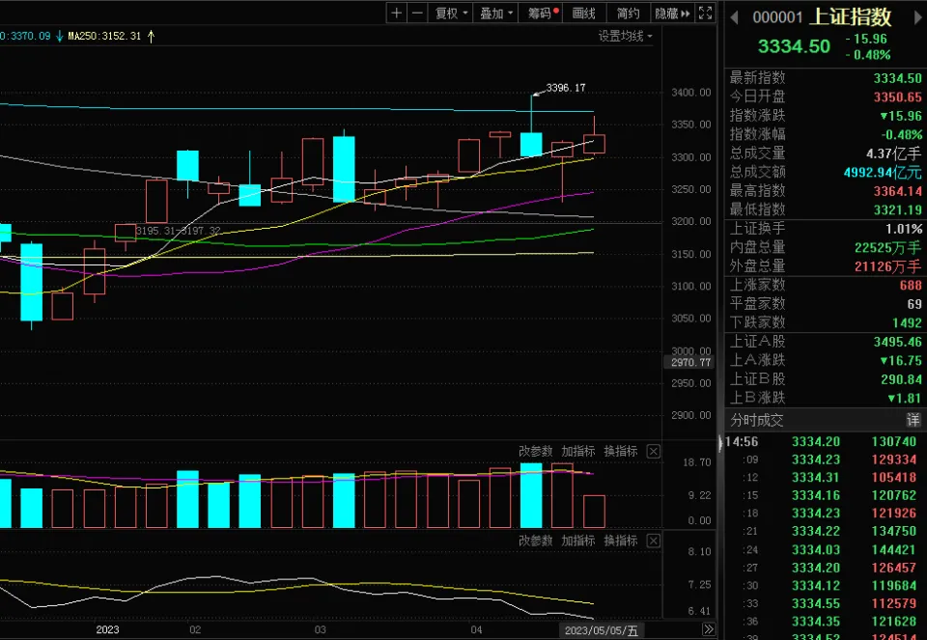Toggle the 筹码 chip distribution panel
This screenshot has height=640, width=927.
pos(543,13)
